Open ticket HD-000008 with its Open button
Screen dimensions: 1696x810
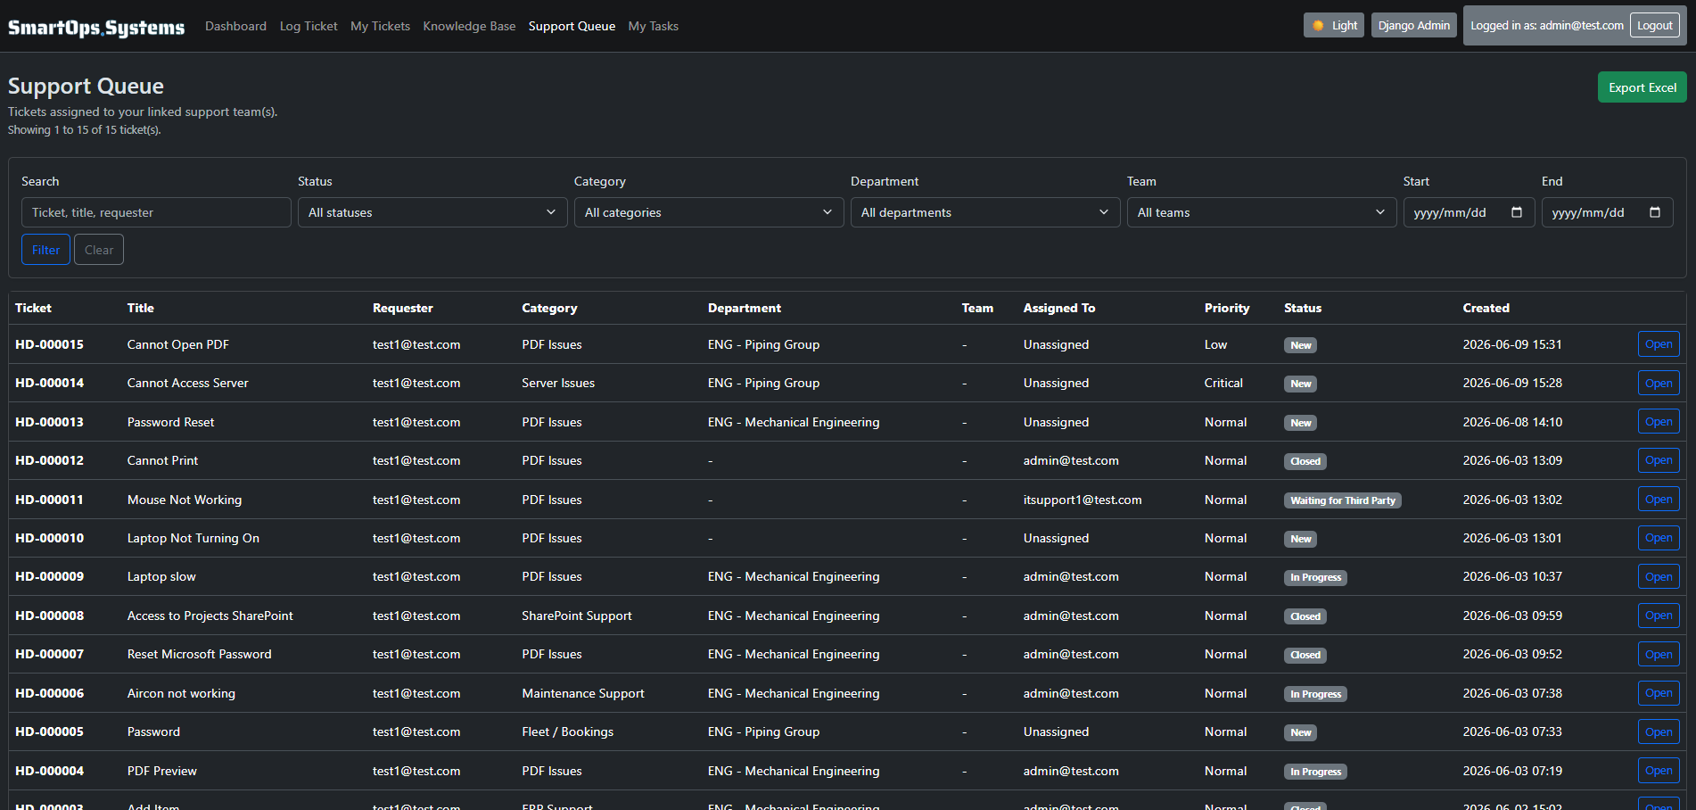tap(1659, 616)
